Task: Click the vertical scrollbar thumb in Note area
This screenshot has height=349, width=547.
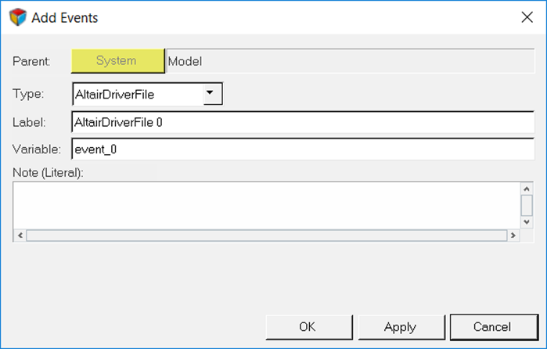Action: [x=527, y=205]
